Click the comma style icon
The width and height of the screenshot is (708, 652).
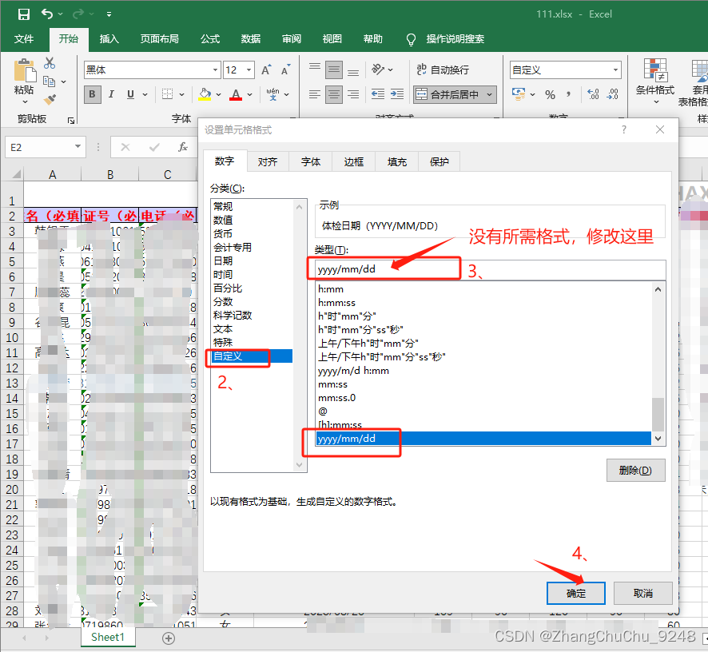point(568,94)
